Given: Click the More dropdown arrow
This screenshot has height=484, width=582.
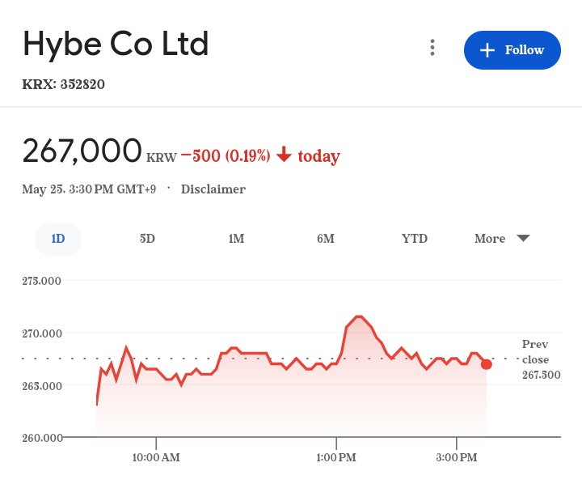Looking at the screenshot, I should [x=523, y=238].
